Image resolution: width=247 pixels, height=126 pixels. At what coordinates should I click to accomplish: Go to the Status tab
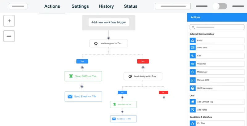click(x=131, y=6)
